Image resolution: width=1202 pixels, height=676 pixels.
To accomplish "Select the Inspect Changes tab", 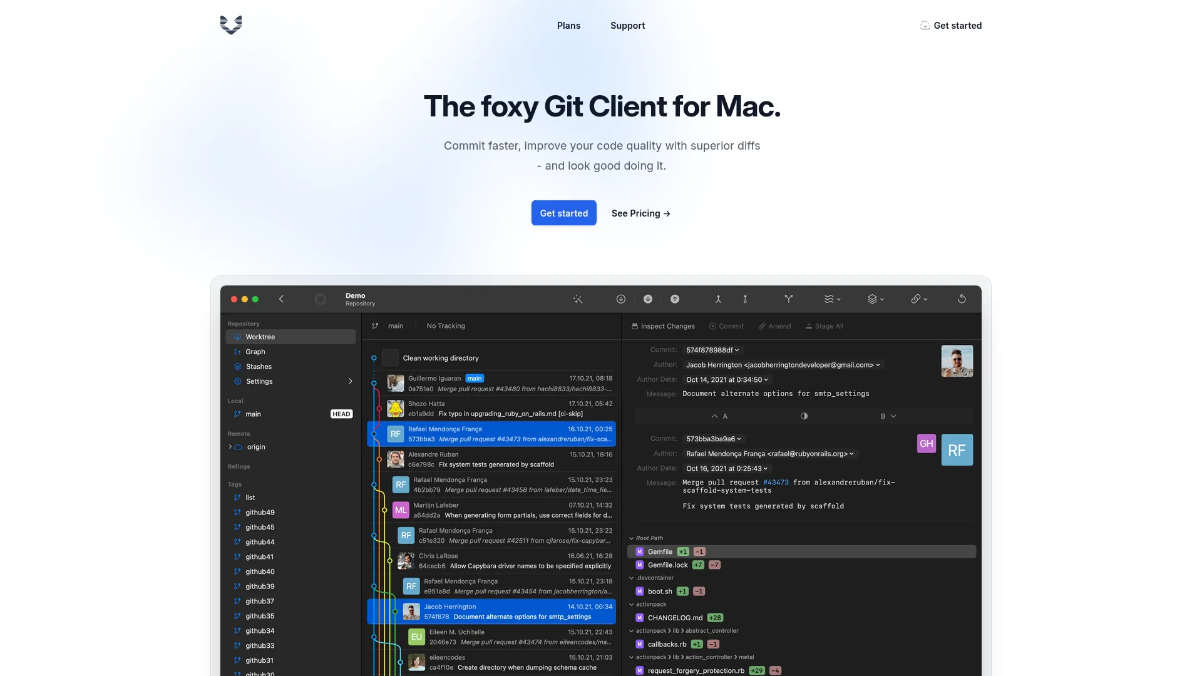I will (x=663, y=326).
